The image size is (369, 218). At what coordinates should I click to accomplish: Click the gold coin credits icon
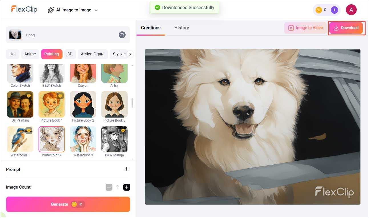[x=319, y=10]
